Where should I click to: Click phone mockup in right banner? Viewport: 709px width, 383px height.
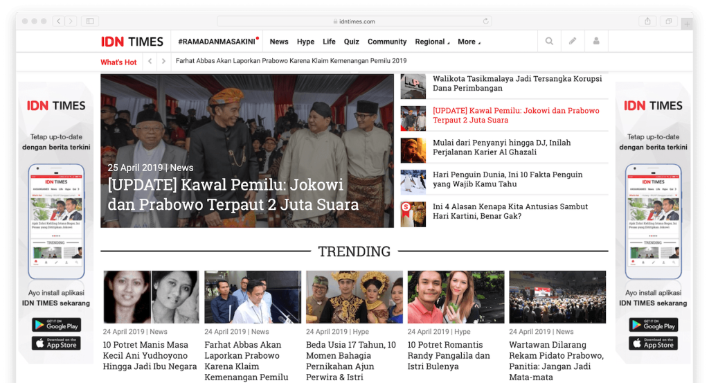pos(653,221)
